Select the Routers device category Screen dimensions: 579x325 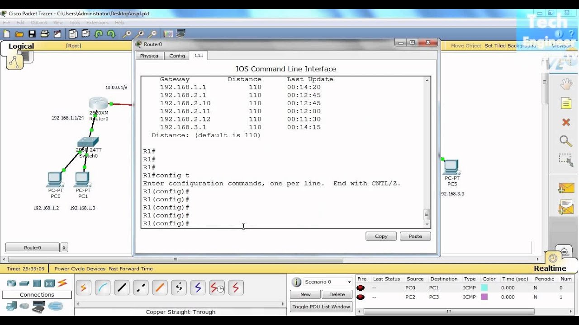pos(11,283)
